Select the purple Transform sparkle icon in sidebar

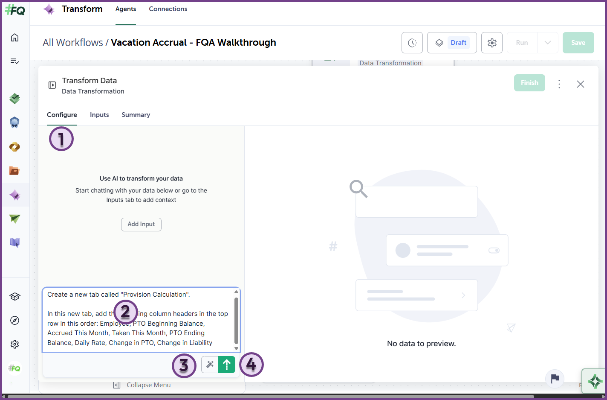point(15,195)
